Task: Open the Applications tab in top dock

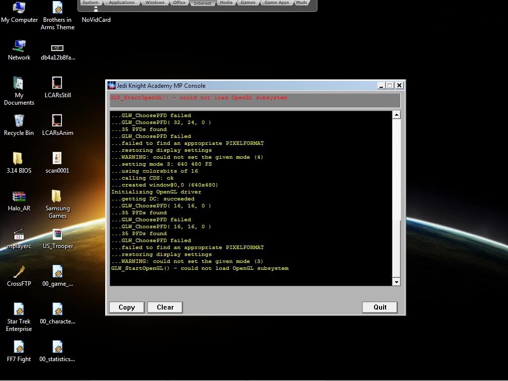Action: pos(122,2)
